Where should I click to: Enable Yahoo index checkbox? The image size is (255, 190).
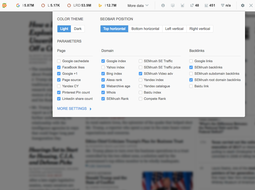click(103, 67)
